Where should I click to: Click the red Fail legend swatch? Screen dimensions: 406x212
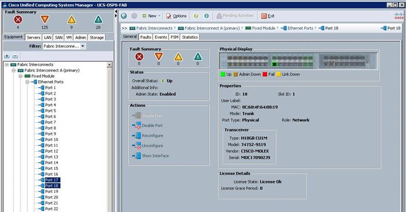tap(265, 75)
